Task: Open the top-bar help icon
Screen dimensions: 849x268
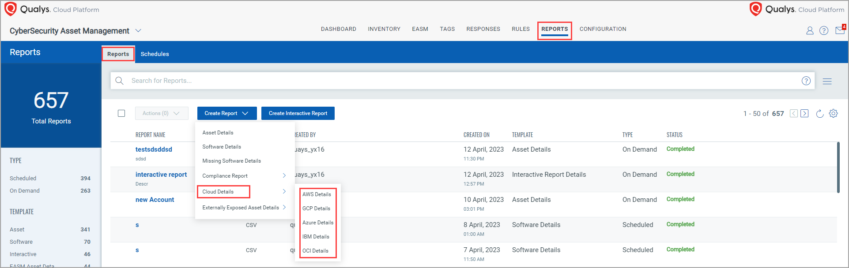Action: 824,30
